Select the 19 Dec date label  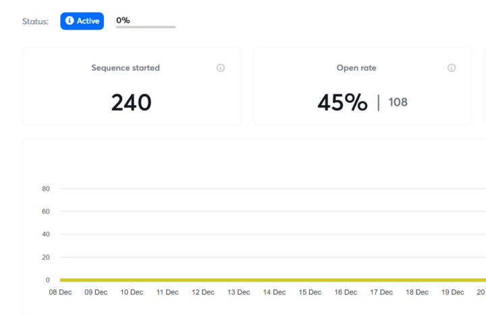(452, 292)
